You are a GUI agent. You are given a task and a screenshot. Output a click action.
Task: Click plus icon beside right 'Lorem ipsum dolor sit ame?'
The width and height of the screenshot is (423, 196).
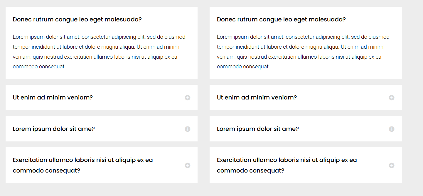click(392, 129)
